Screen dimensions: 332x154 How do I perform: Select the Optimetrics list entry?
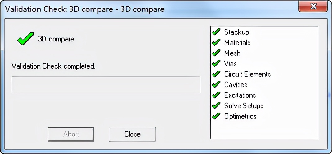[x=240, y=116]
